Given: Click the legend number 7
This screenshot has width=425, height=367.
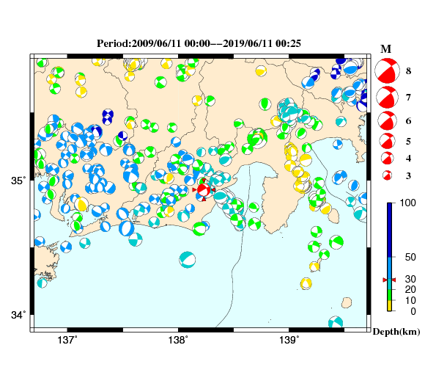Looking at the screenshot, I should pyautogui.click(x=408, y=98).
